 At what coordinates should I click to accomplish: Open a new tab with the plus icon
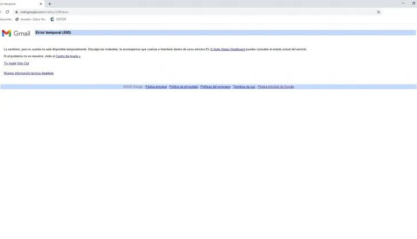[49, 4]
